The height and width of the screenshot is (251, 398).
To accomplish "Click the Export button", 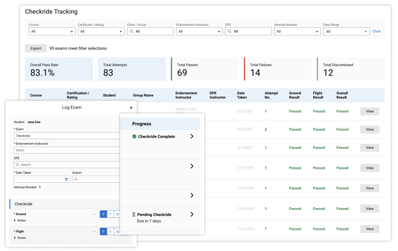I will (36, 48).
